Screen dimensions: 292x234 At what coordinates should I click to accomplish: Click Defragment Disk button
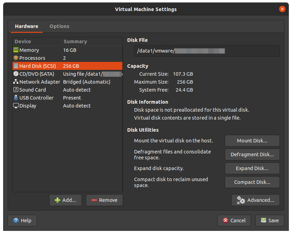pyautogui.click(x=252, y=155)
